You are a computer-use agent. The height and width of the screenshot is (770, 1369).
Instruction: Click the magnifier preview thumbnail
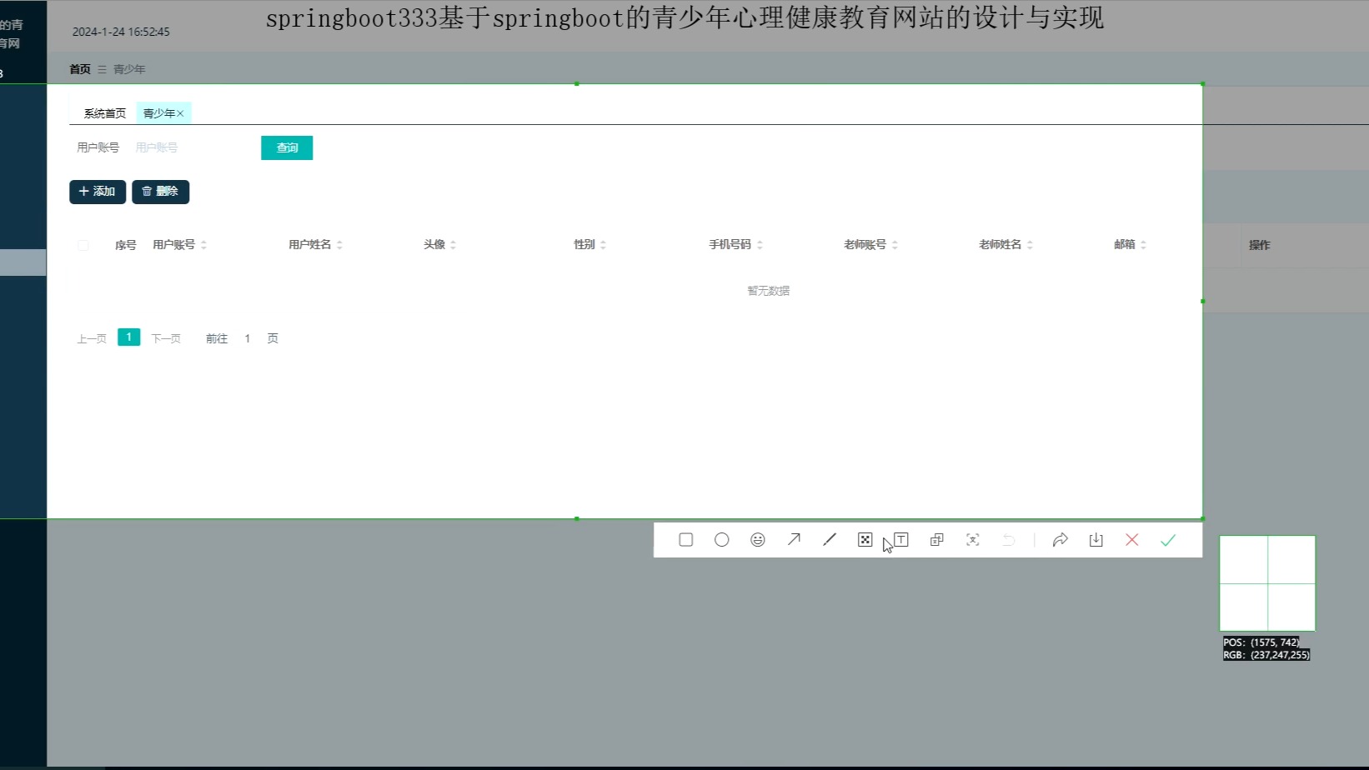(1267, 583)
